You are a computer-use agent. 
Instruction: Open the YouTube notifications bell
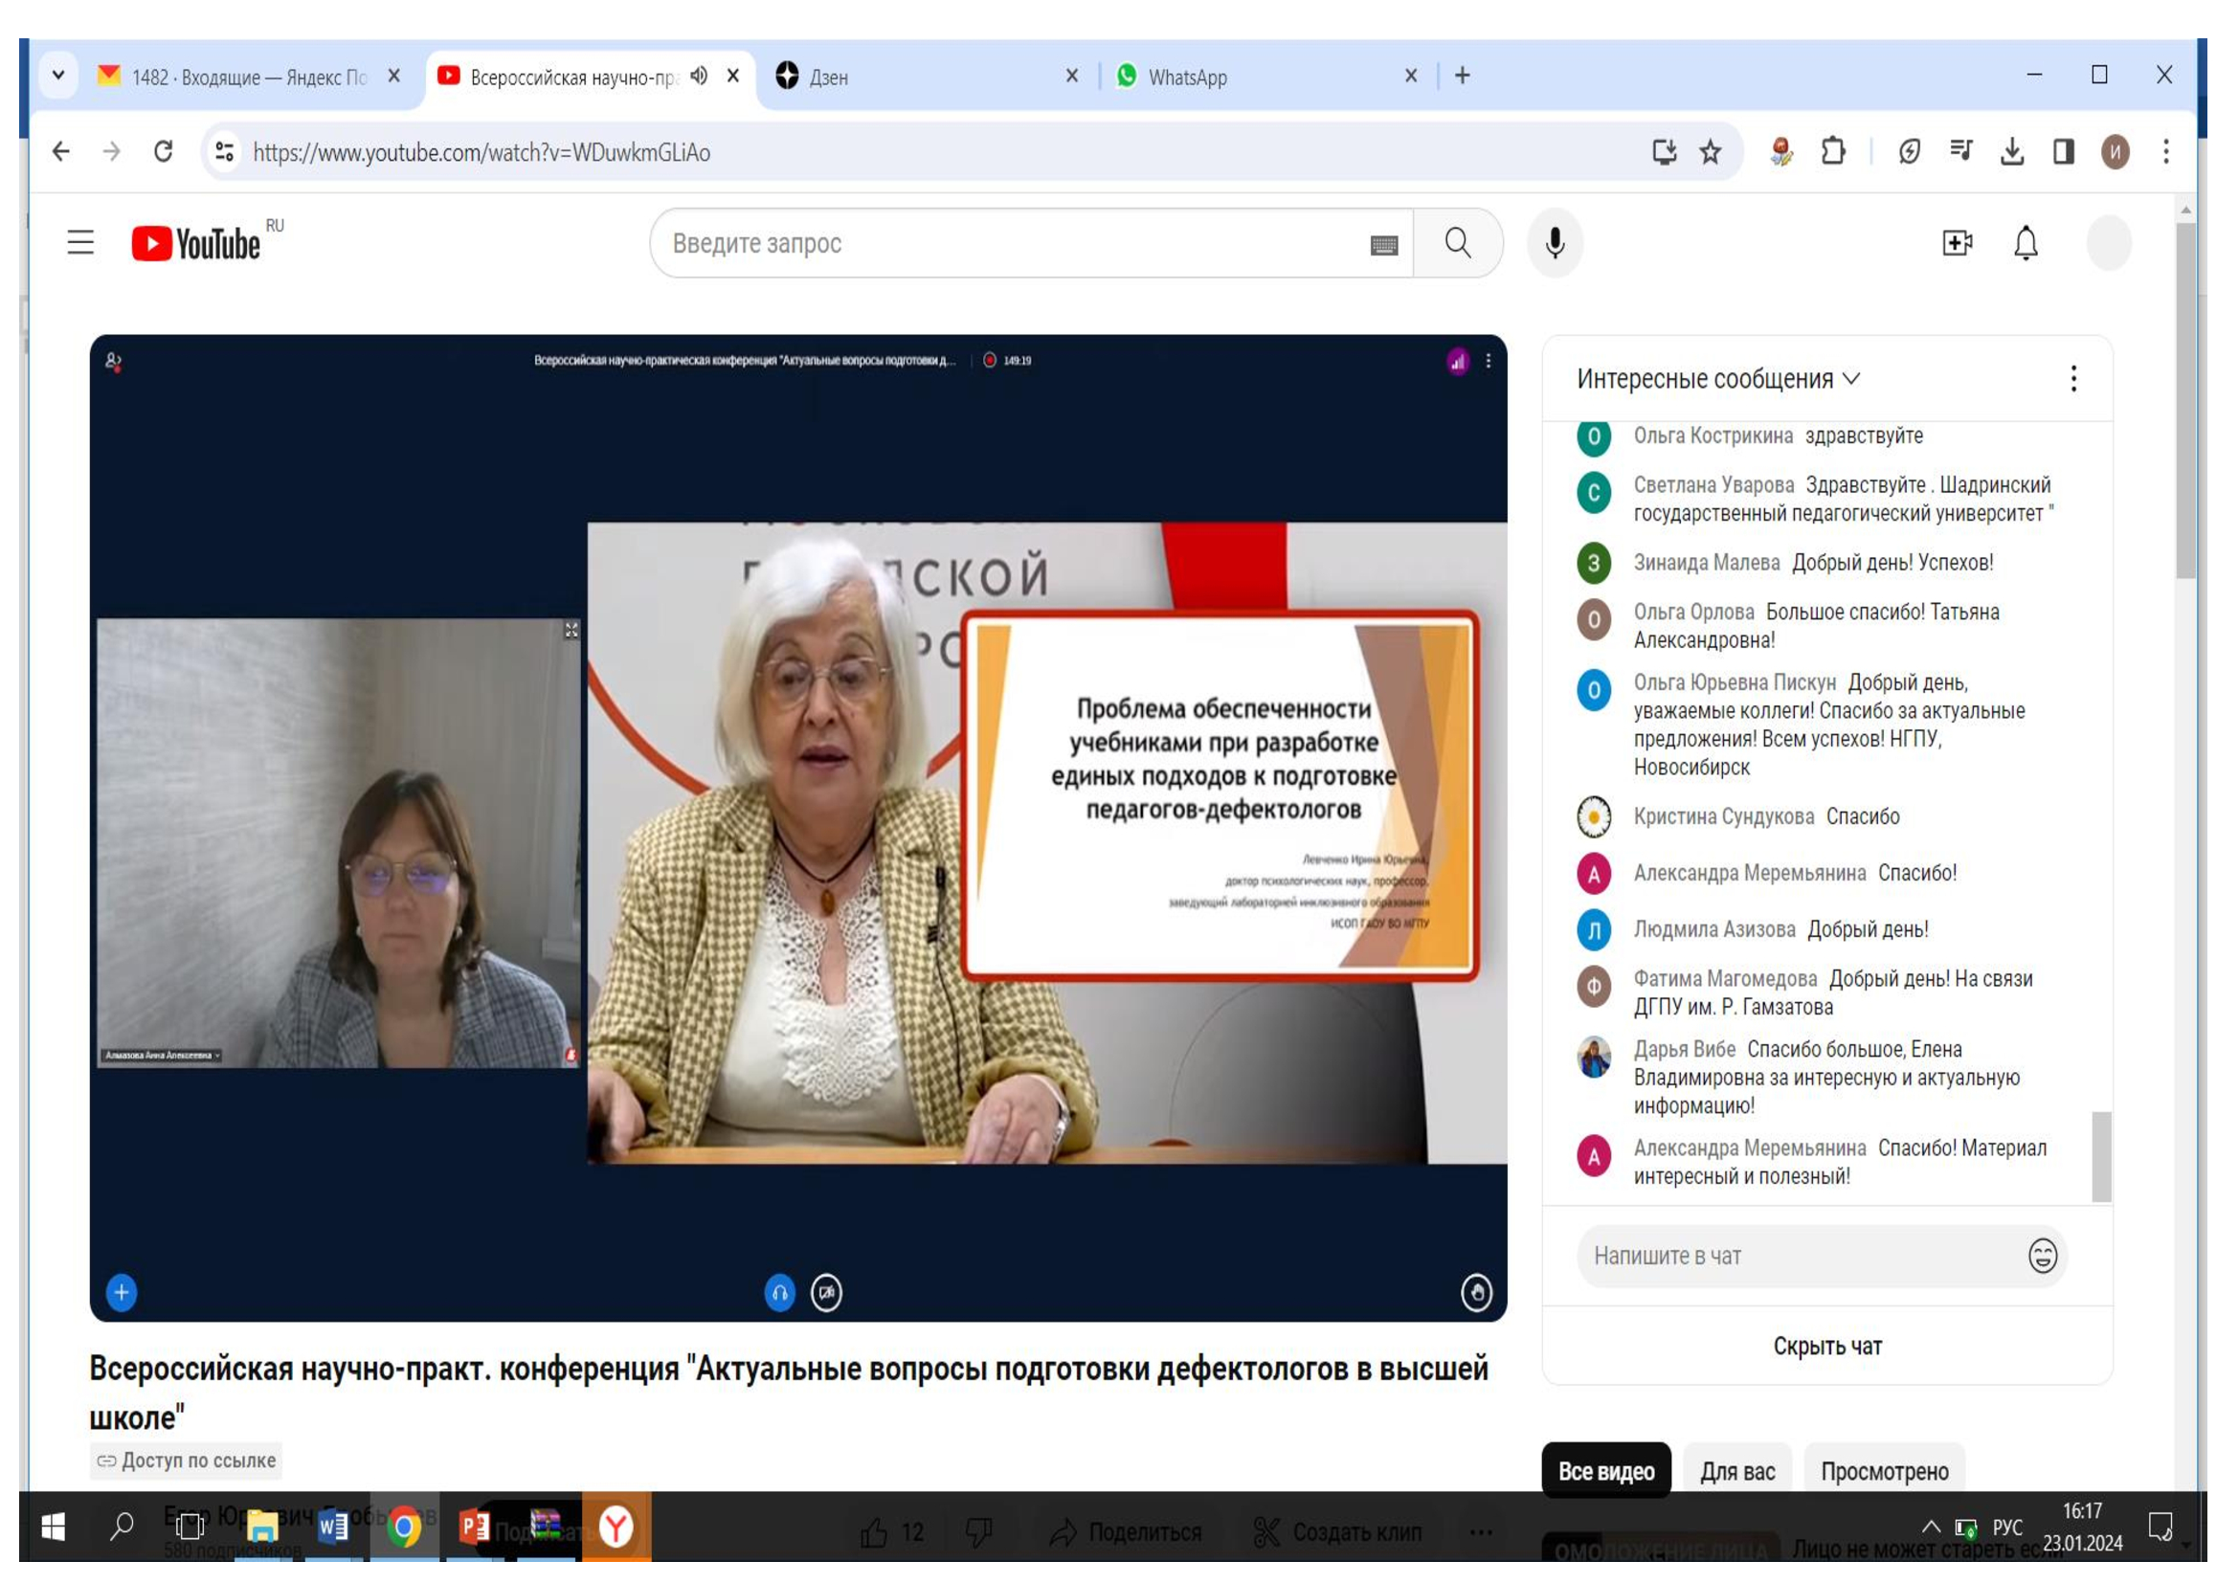[2026, 243]
